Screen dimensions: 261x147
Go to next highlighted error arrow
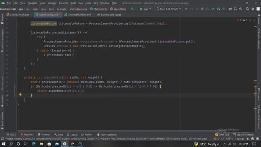pyautogui.click(x=254, y=20)
